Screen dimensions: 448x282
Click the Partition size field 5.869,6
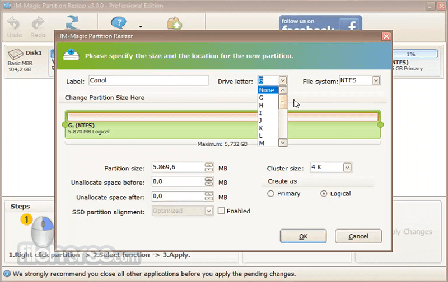click(x=178, y=167)
